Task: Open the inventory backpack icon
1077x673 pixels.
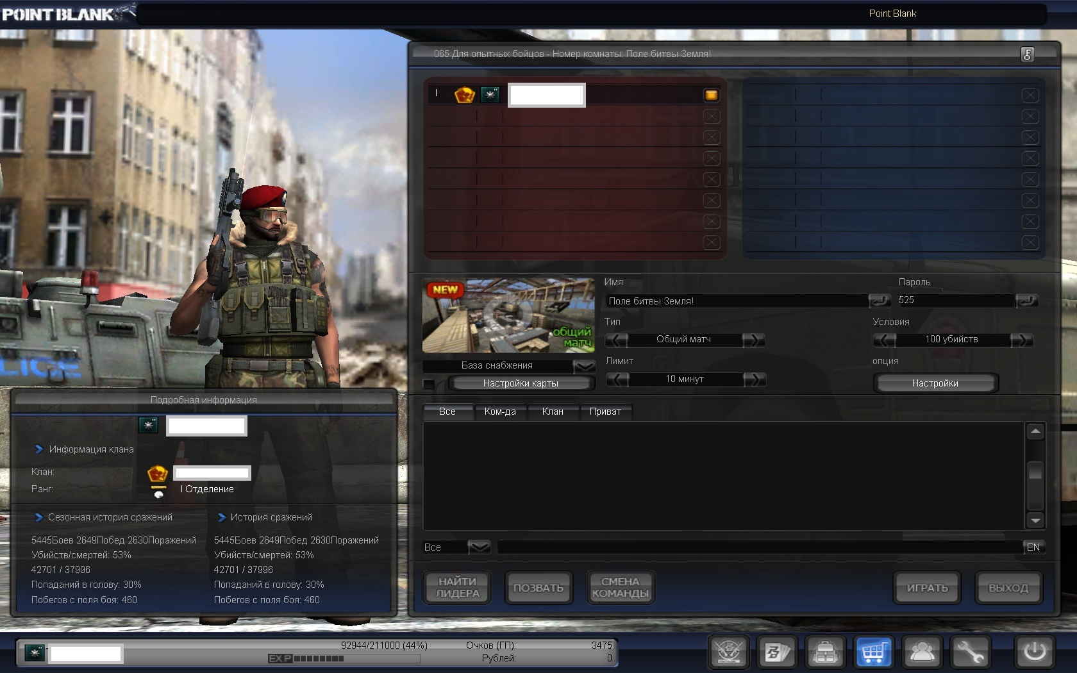Action: point(825,652)
